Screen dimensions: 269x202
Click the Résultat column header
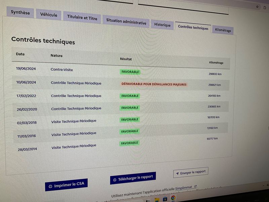[126, 59]
